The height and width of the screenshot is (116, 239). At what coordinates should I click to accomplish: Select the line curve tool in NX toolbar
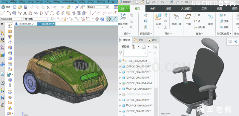3,13
